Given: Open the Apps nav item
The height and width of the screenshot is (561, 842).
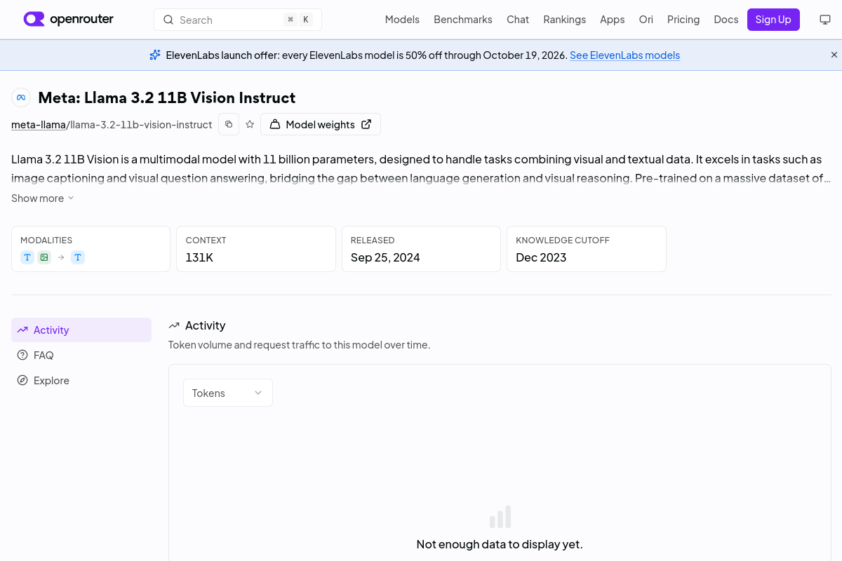Looking at the screenshot, I should (x=612, y=20).
